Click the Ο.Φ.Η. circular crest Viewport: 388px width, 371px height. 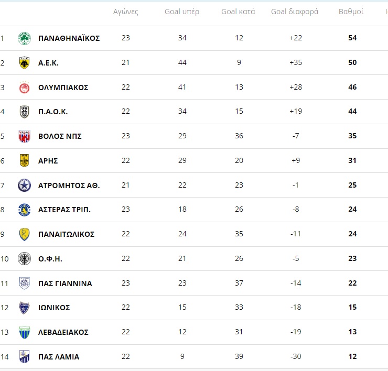coord(24,259)
